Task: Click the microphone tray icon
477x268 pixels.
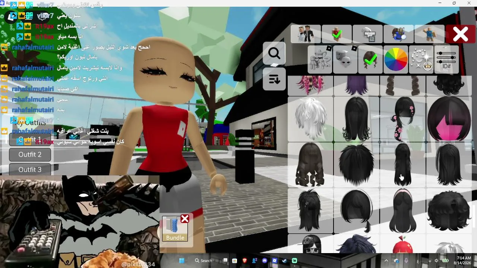Action: click(x=406, y=261)
